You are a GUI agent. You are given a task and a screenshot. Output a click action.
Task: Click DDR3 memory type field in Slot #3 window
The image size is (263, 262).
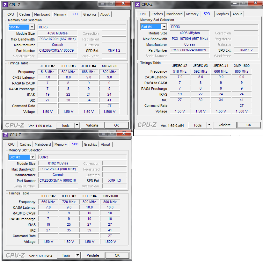point(82,157)
